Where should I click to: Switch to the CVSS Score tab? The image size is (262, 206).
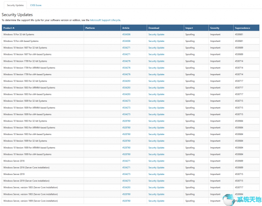click(36, 5)
